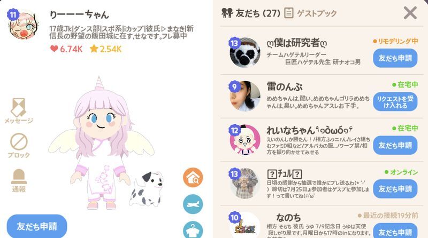This screenshot has width=428, height=238.
Task: Open 僕は研究者 panda avatar thumbnail
Action: pos(245,52)
